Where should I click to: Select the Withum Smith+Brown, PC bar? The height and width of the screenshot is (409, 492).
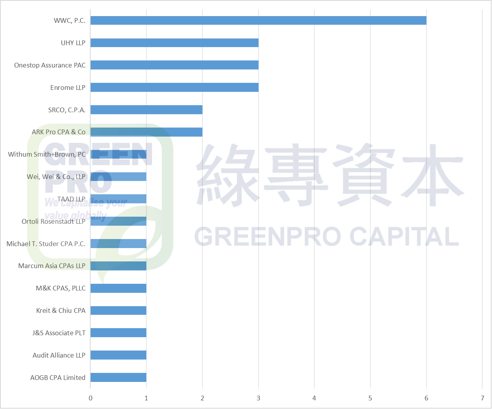(118, 154)
